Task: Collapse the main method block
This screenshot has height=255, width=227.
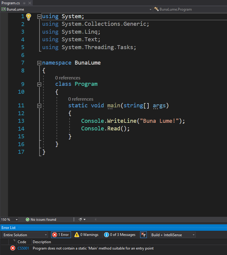Action: (39, 106)
